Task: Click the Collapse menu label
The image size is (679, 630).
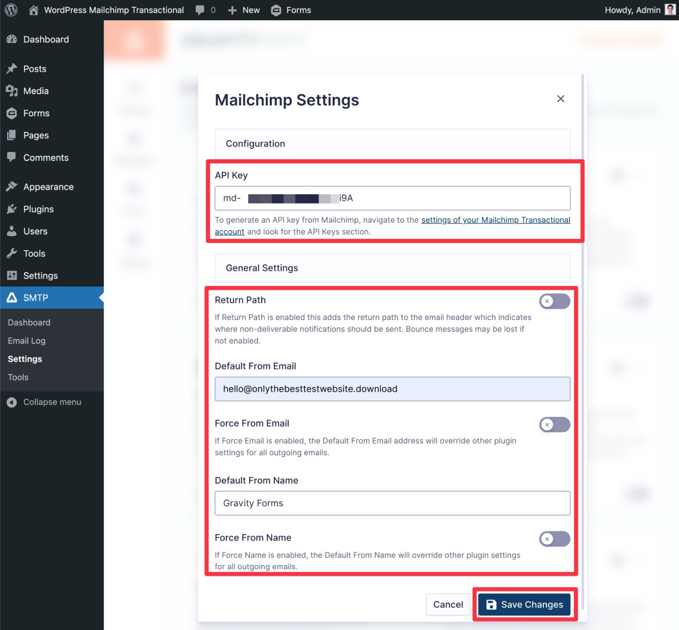Action: tap(52, 402)
